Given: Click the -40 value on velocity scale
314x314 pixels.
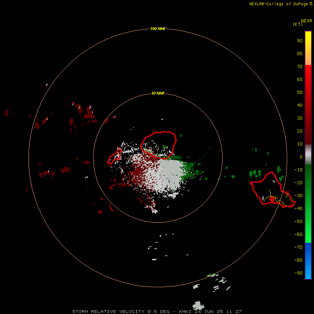Looking at the screenshot, I should click(x=298, y=209).
